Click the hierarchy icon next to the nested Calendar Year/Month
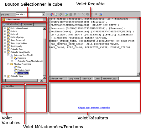The width and height of the screenshot is (141, 130). click(12, 55)
